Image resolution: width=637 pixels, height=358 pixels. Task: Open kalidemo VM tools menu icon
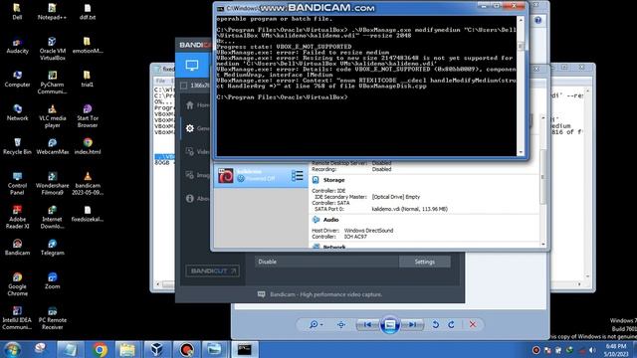click(297, 175)
